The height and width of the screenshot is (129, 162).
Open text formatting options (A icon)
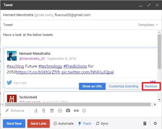[36, 111]
